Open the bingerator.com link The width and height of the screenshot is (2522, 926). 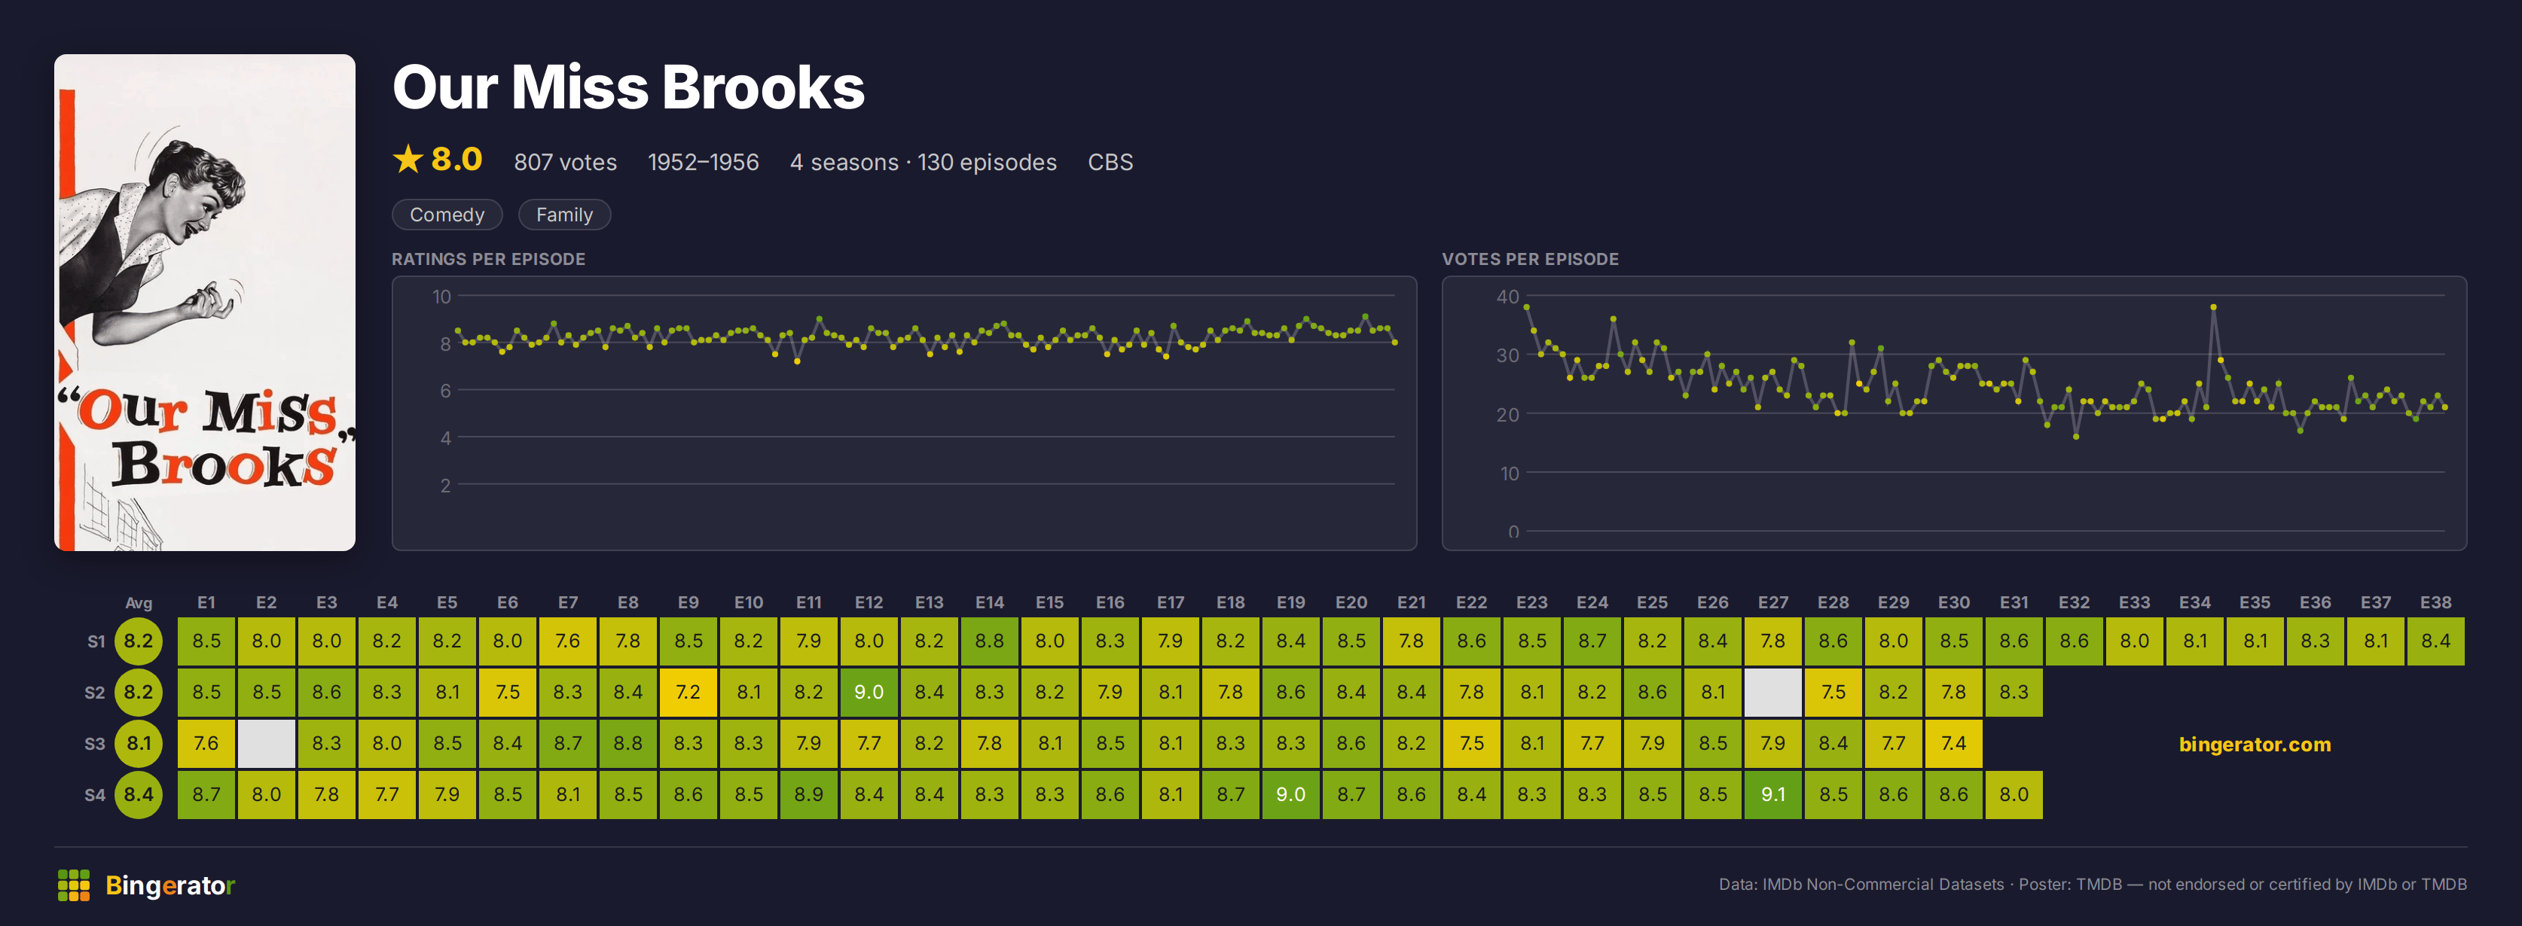(x=2255, y=744)
